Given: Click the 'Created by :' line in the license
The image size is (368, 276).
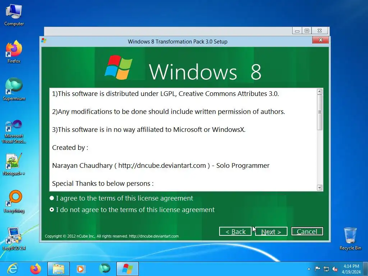Looking at the screenshot, I should click(x=70, y=148).
